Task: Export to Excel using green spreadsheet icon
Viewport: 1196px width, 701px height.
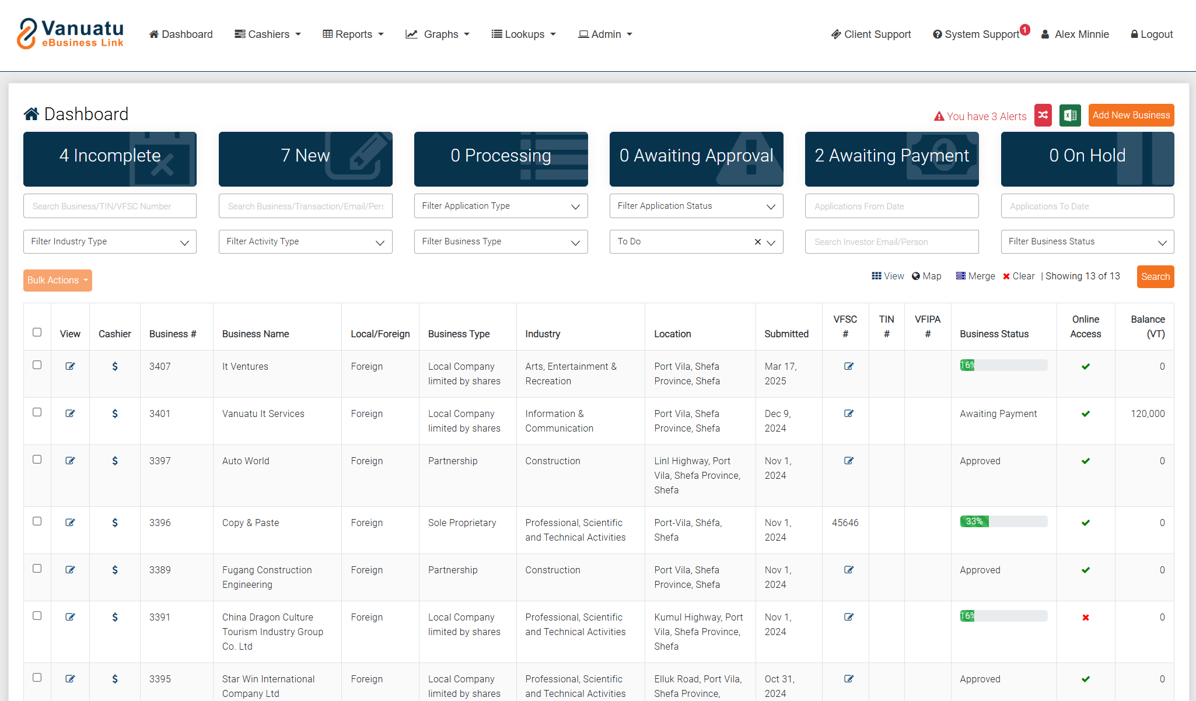Action: pos(1070,115)
